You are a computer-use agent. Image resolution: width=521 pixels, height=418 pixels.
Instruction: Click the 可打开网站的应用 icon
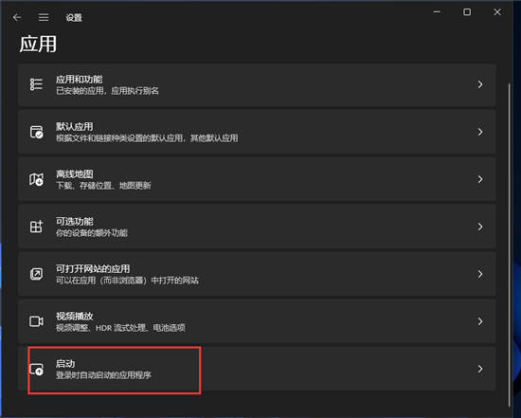(37, 274)
